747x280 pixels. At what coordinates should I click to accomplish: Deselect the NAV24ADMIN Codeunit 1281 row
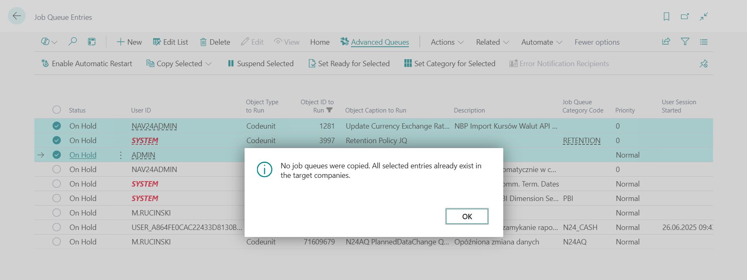pyautogui.click(x=57, y=126)
